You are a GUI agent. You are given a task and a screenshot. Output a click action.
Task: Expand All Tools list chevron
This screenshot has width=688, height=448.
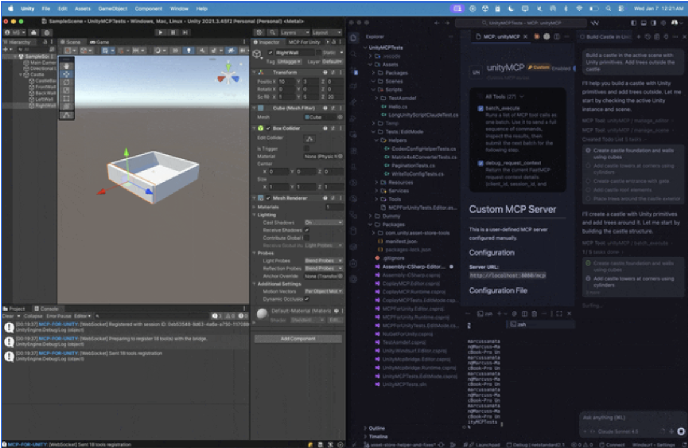coord(522,96)
